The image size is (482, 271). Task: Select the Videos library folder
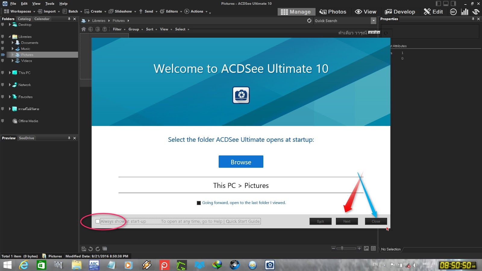click(27, 61)
